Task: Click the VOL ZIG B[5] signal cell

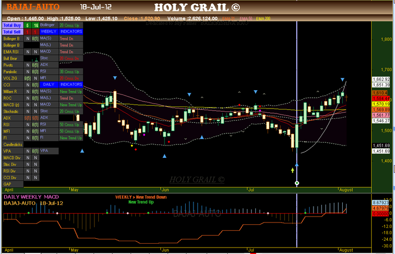Action: click(28, 78)
